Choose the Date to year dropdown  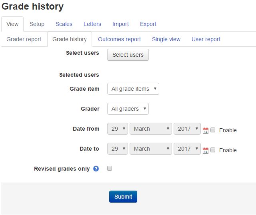(x=187, y=149)
